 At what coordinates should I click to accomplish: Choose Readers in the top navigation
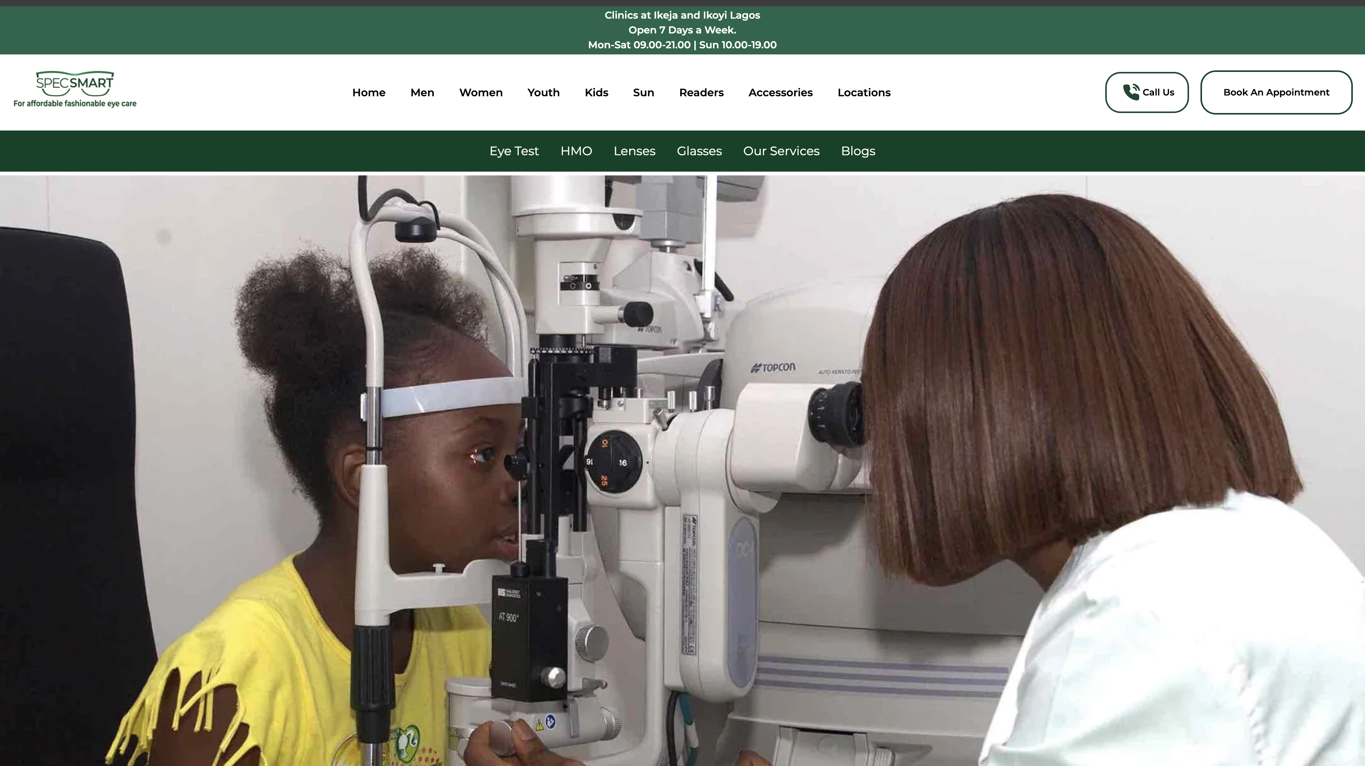701,92
